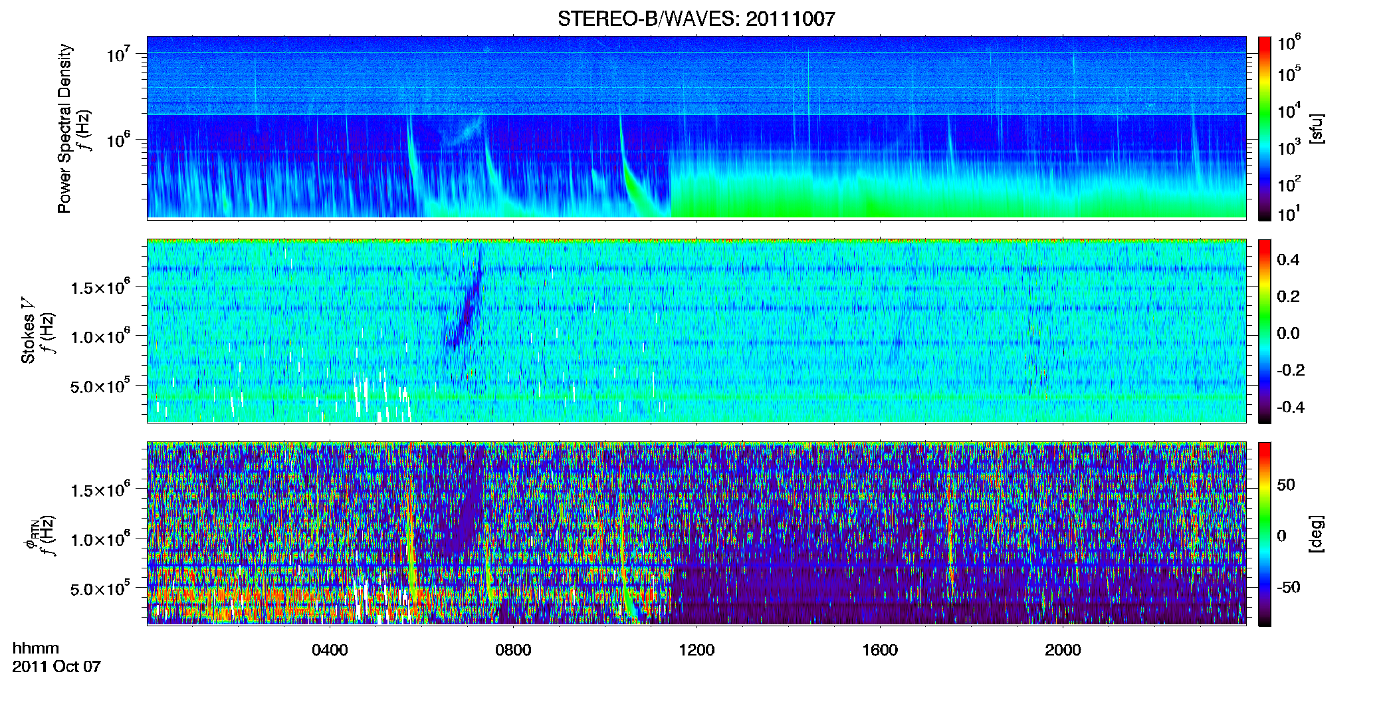
Task: Click the 0.4 value on Stokes colorbar
Action: [1288, 260]
